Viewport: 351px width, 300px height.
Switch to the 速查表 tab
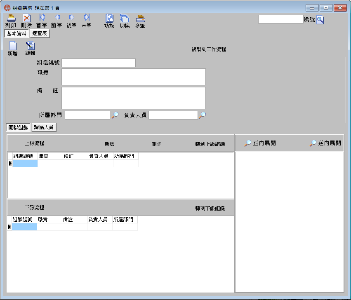40,33
